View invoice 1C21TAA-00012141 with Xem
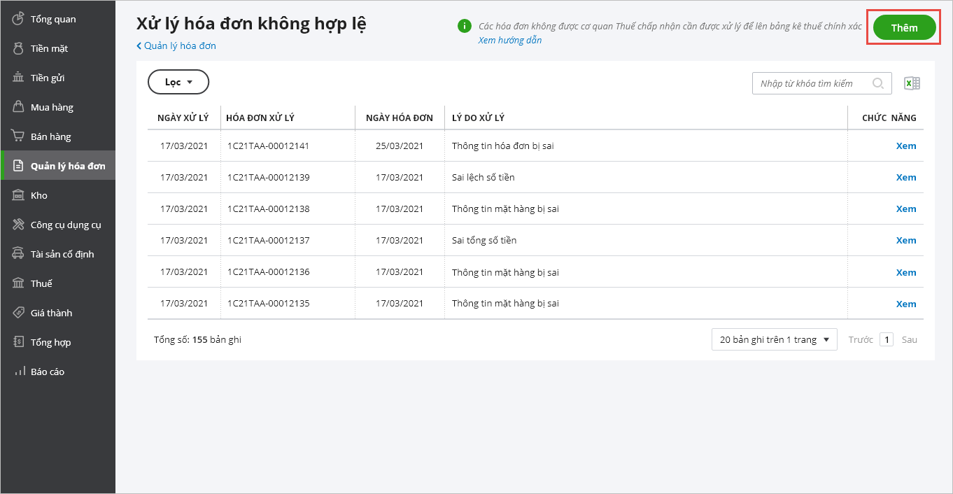 click(906, 146)
